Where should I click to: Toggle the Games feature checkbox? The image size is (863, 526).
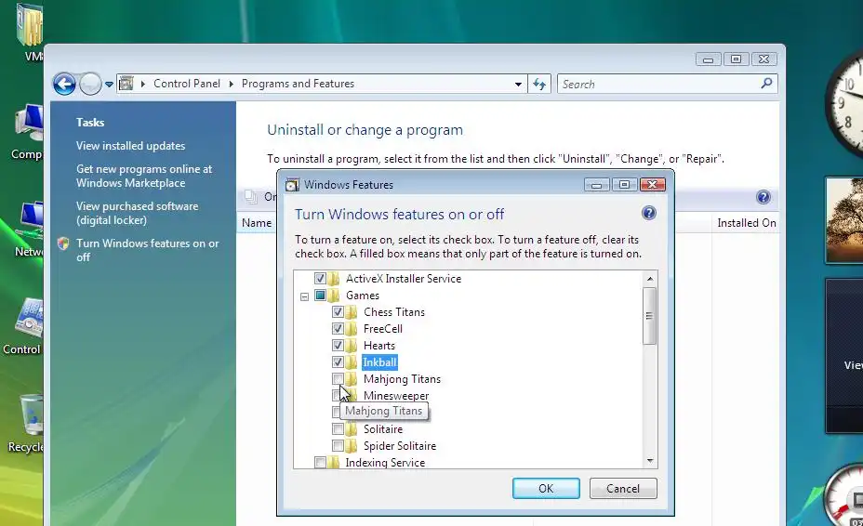320,295
